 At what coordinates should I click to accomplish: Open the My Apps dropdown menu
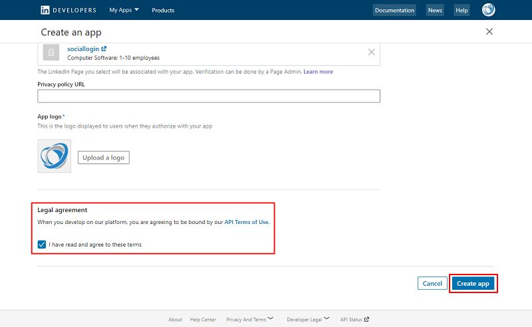124,10
